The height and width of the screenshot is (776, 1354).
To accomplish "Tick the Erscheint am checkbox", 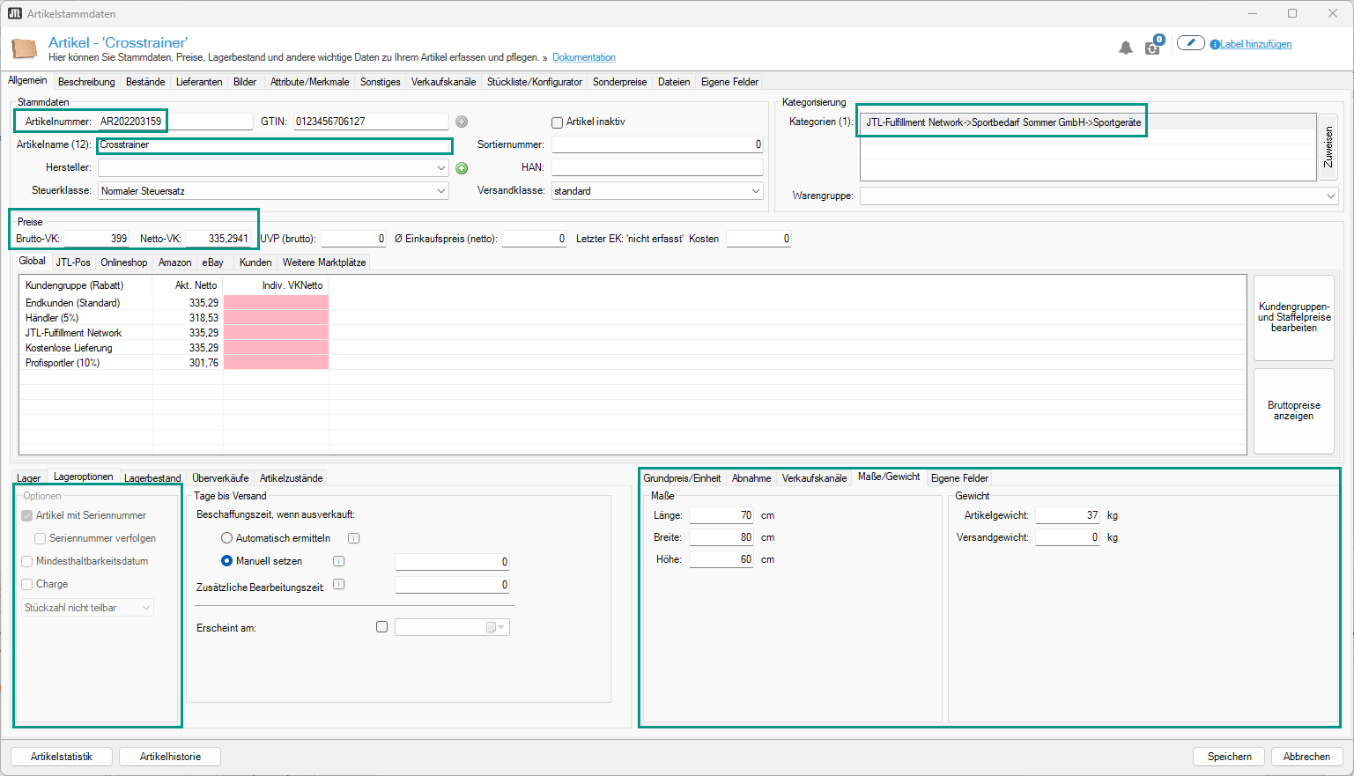I will click(x=381, y=627).
